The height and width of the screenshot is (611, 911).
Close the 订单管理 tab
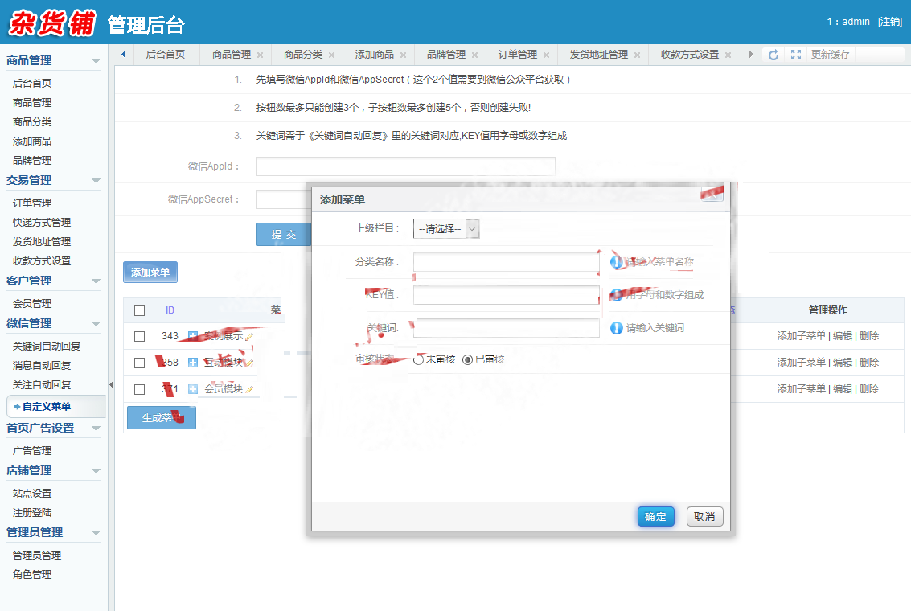pyautogui.click(x=546, y=55)
